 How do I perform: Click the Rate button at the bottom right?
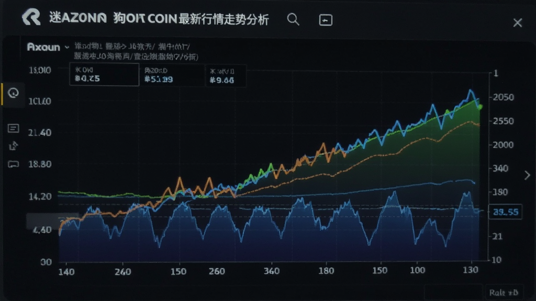(x=504, y=293)
